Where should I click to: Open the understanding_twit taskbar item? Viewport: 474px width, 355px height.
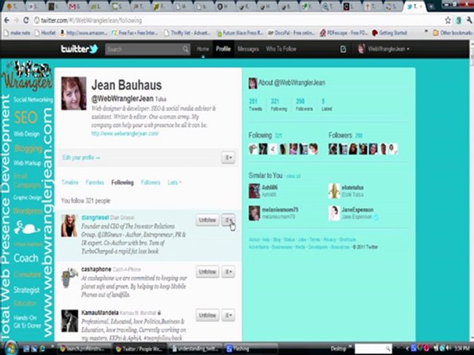(x=195, y=349)
